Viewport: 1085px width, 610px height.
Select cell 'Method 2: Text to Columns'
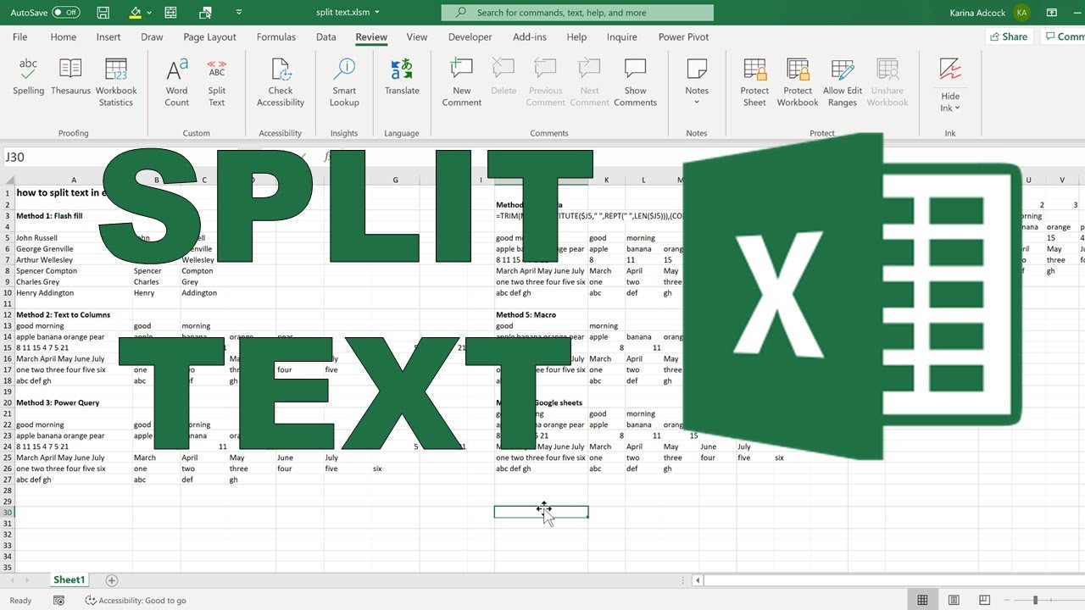pos(74,314)
